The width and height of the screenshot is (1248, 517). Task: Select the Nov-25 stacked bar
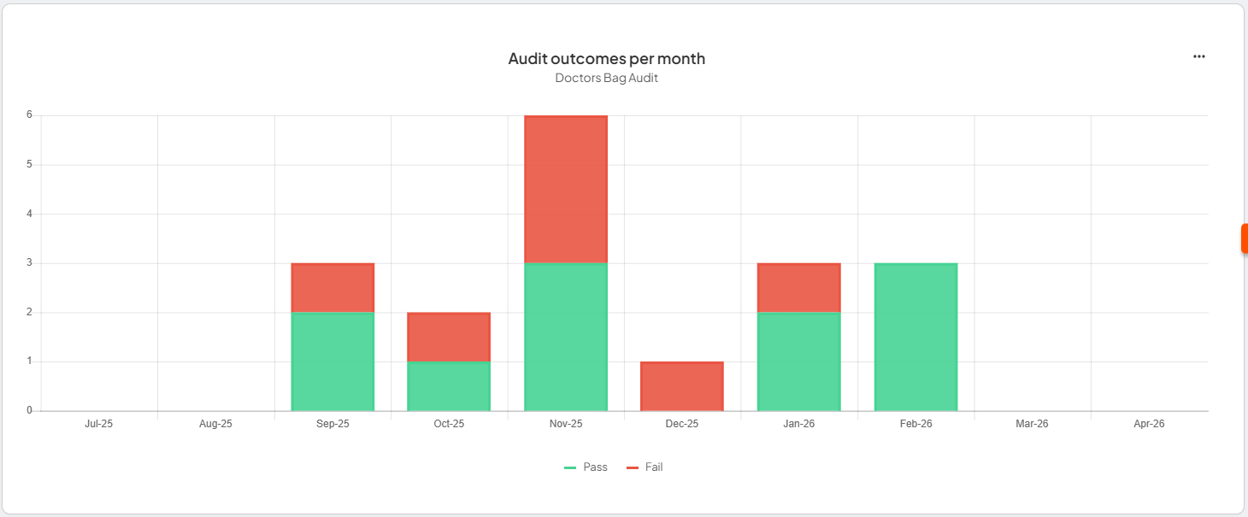[x=565, y=256]
